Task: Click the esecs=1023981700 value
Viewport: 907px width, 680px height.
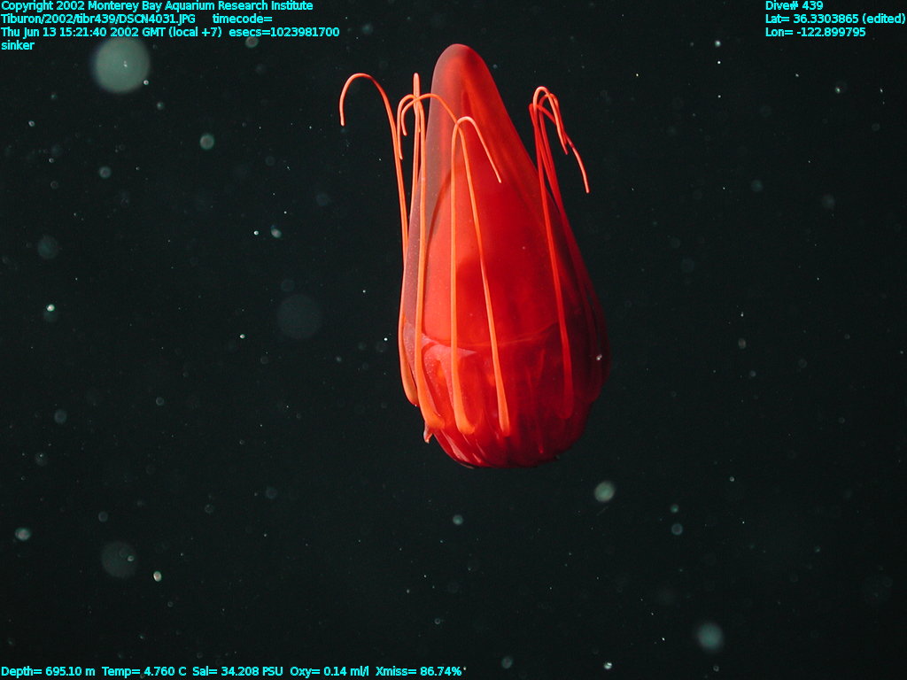Action: tap(283, 32)
